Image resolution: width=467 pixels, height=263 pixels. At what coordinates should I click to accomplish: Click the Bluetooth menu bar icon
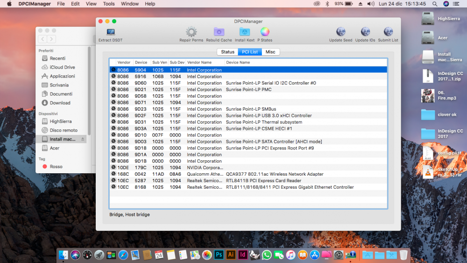coord(327,4)
